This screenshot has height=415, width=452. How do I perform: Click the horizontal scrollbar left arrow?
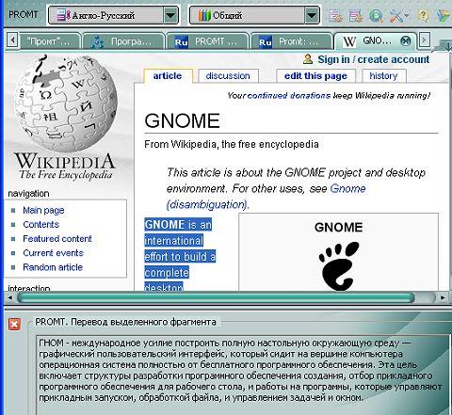pos(10,297)
